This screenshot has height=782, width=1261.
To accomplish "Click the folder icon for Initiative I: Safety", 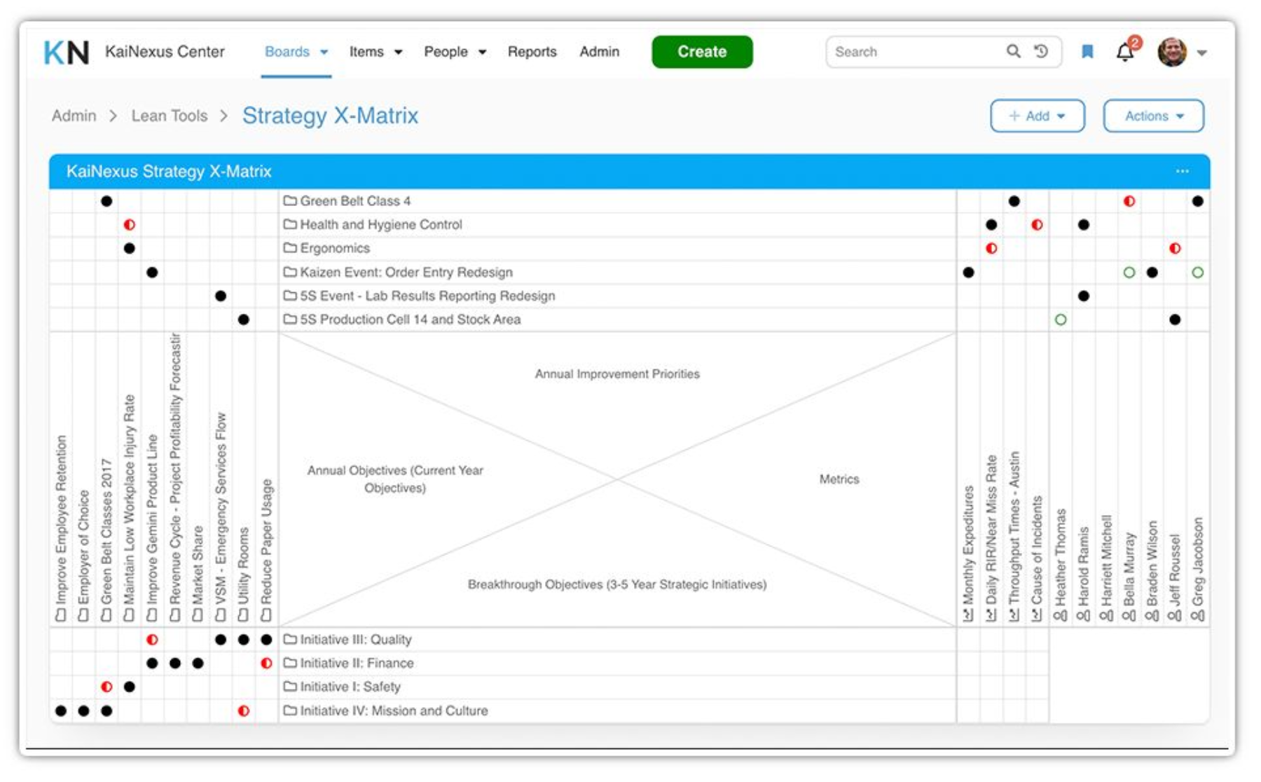I will click(291, 687).
